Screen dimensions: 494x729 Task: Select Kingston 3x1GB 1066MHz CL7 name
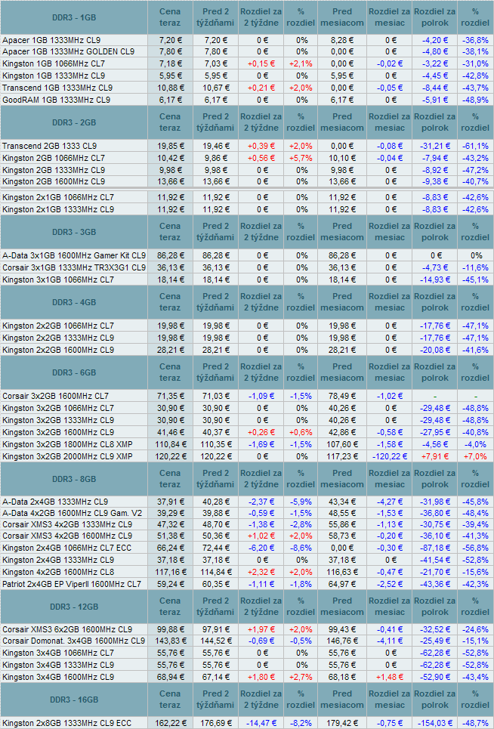58,280
